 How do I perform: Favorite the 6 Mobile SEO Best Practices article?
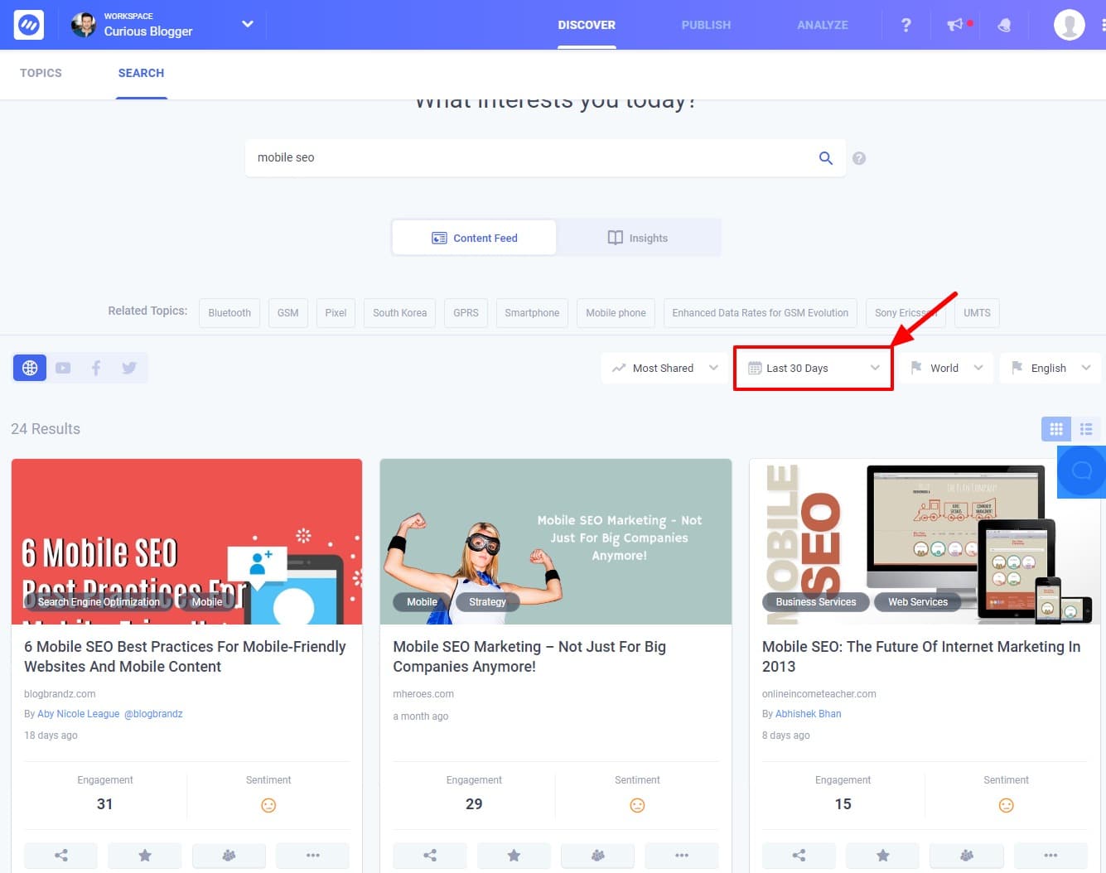145,856
